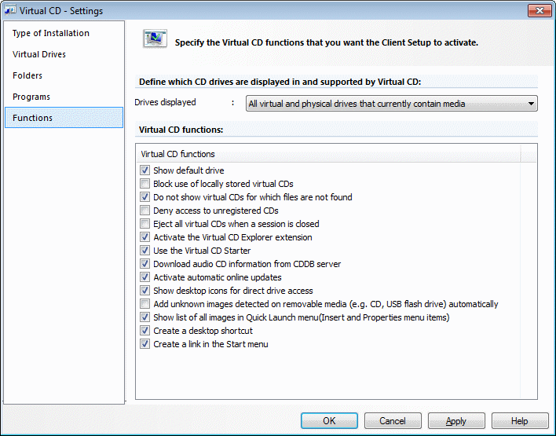Close the Virtual CD Settings window
556x436 pixels.
pos(540,10)
